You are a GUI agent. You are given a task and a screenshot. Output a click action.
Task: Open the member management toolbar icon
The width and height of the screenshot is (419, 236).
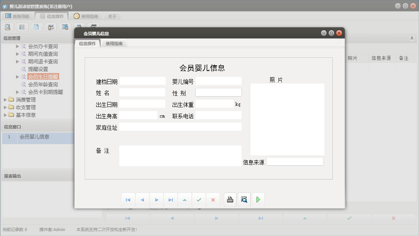click(50, 27)
